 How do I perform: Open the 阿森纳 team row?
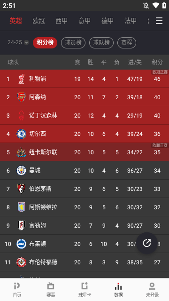point(84,97)
